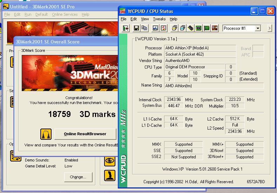Open the 3DMark Default menu
Image resolution: width=277 pixels, height=193 pixels.
pos(41,14)
